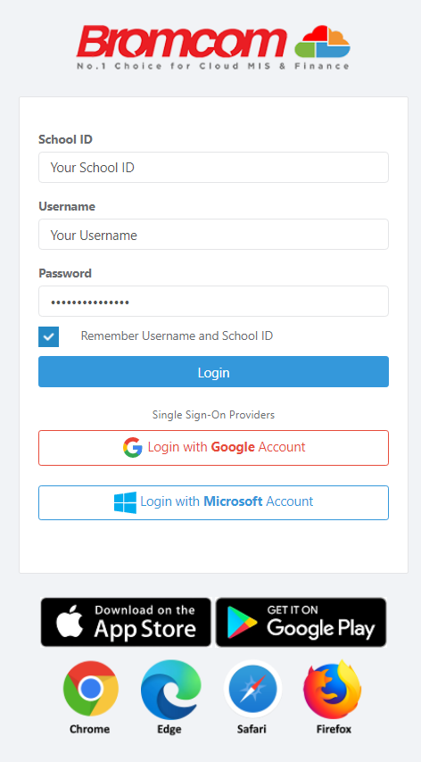This screenshot has height=762, width=421.
Task: Click the Firefox text label below icon
Action: pyautogui.click(x=334, y=729)
